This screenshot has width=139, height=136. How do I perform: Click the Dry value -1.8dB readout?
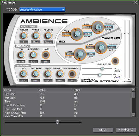117,71
